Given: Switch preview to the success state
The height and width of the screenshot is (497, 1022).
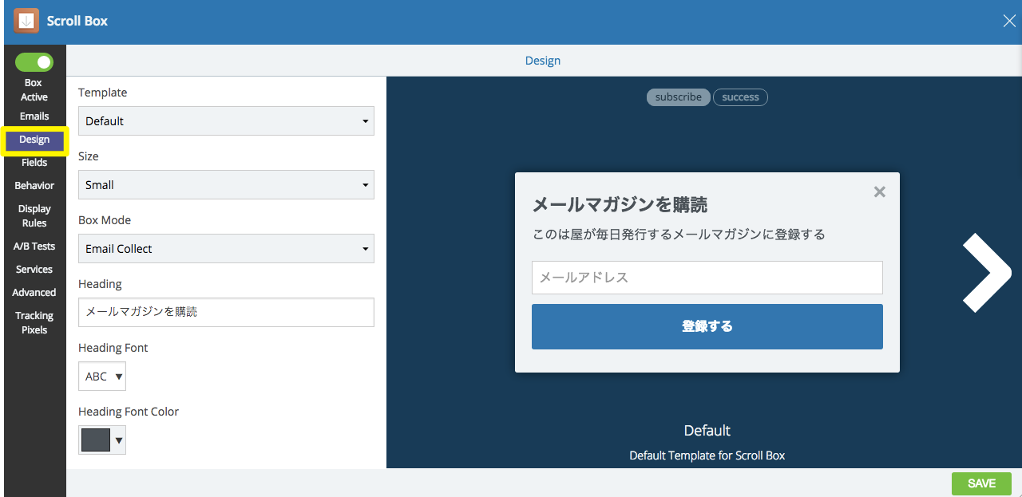Looking at the screenshot, I should point(740,97).
